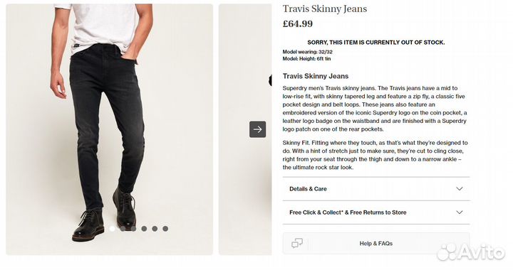Click the Avito watermark logo
The image size is (513, 270).
pos(471,252)
